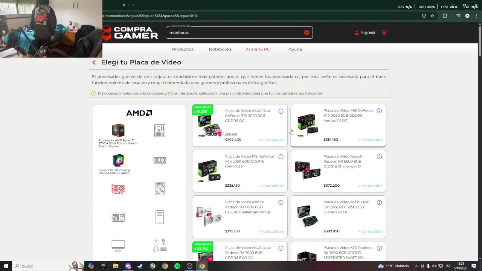Choose the Asrock RX 6600 Challenger White card
Screen dimensions: 482x271
coord(239,217)
